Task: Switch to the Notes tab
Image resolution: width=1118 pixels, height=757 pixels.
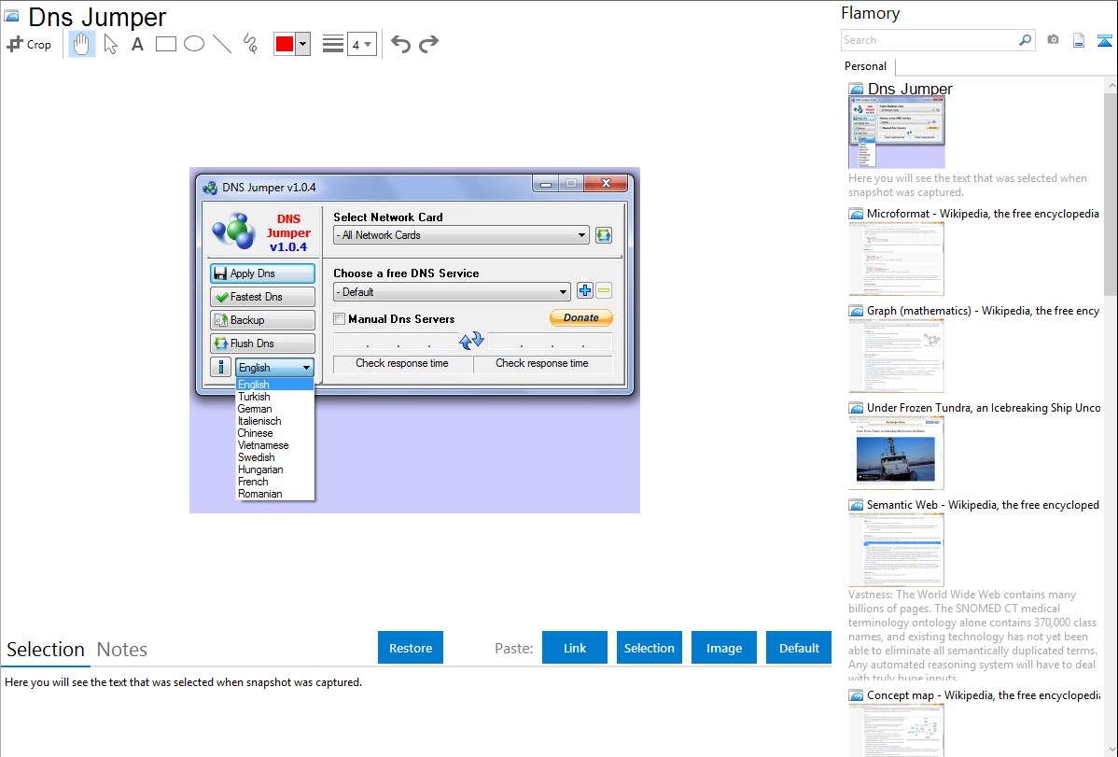Action: [122, 650]
